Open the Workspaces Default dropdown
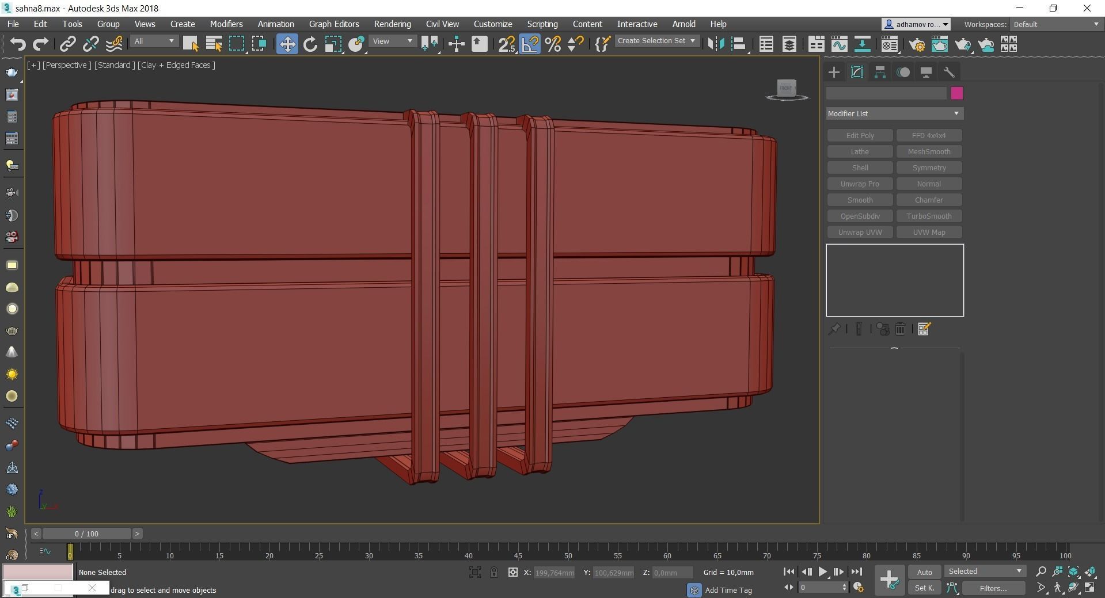 [x=1055, y=24]
